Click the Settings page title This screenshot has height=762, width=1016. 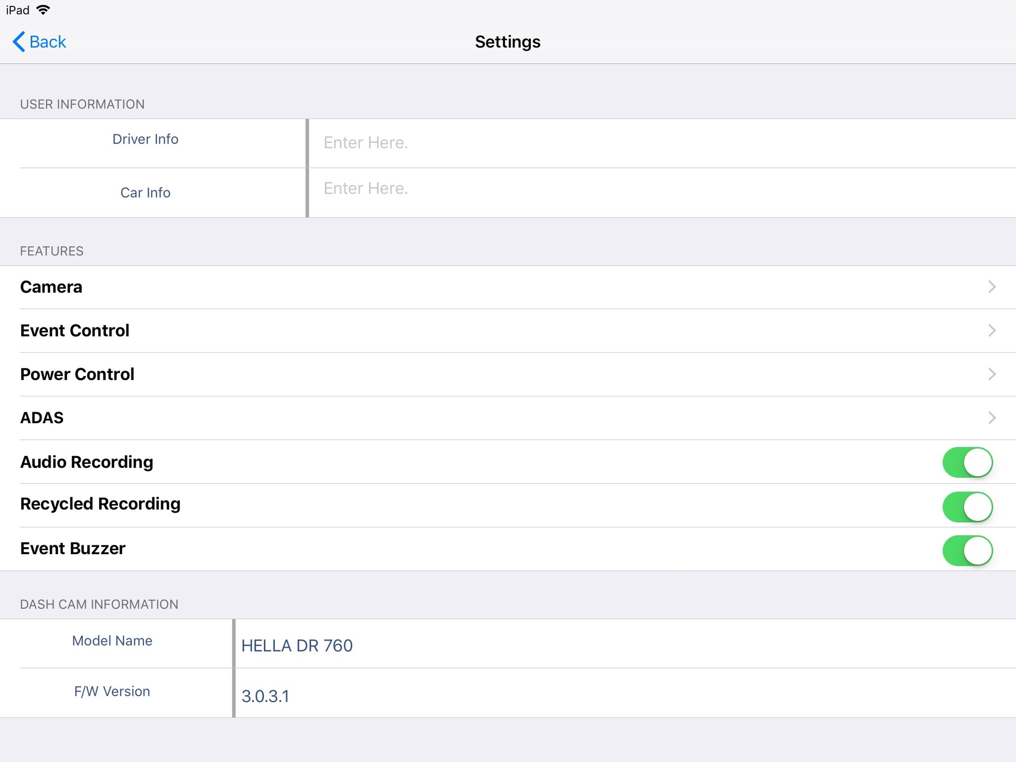pos(508,42)
